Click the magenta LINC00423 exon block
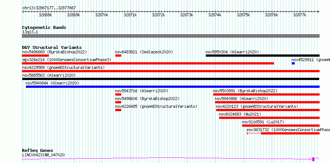This screenshot has height=163, width=330. pyautogui.click(x=313, y=159)
